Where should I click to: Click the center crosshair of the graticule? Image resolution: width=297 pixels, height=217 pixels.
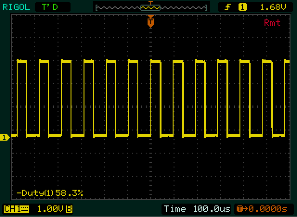pyautogui.click(x=150, y=107)
